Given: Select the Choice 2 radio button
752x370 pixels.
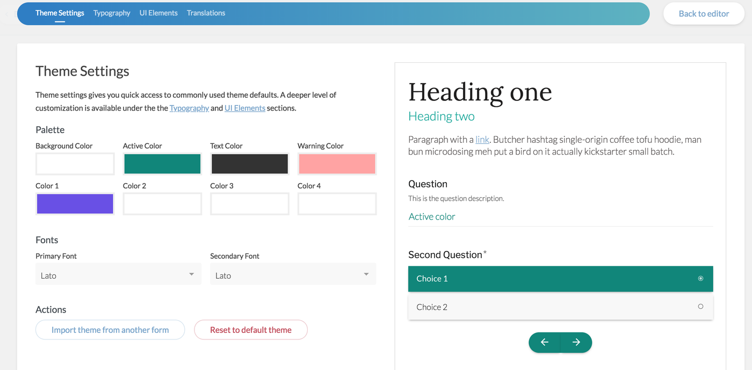Looking at the screenshot, I should click(x=700, y=306).
